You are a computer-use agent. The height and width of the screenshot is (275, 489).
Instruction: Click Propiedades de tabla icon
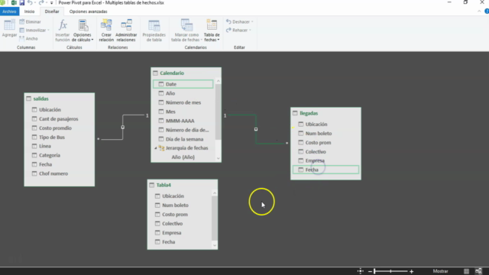154,25
